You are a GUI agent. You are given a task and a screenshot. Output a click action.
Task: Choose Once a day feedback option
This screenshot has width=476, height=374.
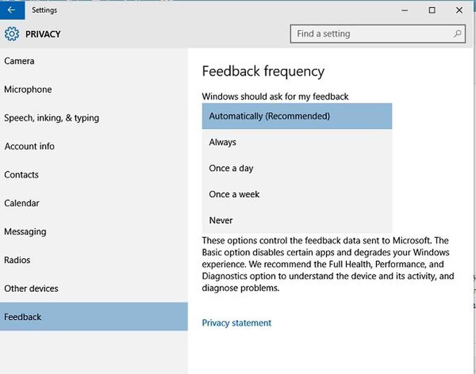tap(297, 168)
